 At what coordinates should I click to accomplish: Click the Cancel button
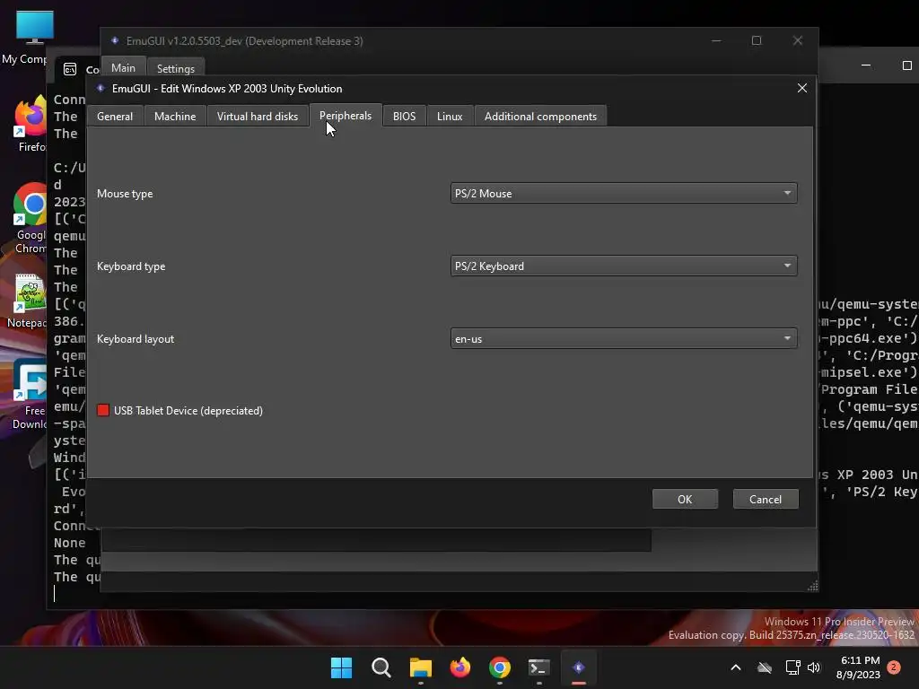pyautogui.click(x=766, y=499)
